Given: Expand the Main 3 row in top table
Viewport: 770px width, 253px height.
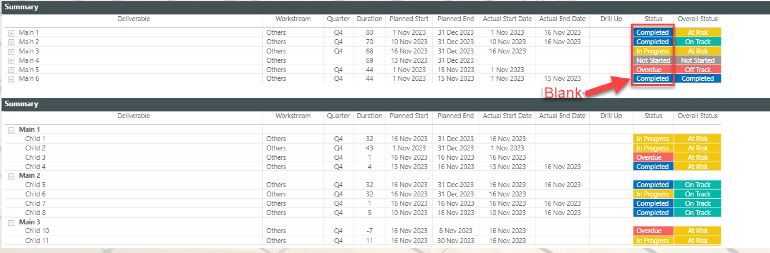Looking at the screenshot, I should pos(11,51).
